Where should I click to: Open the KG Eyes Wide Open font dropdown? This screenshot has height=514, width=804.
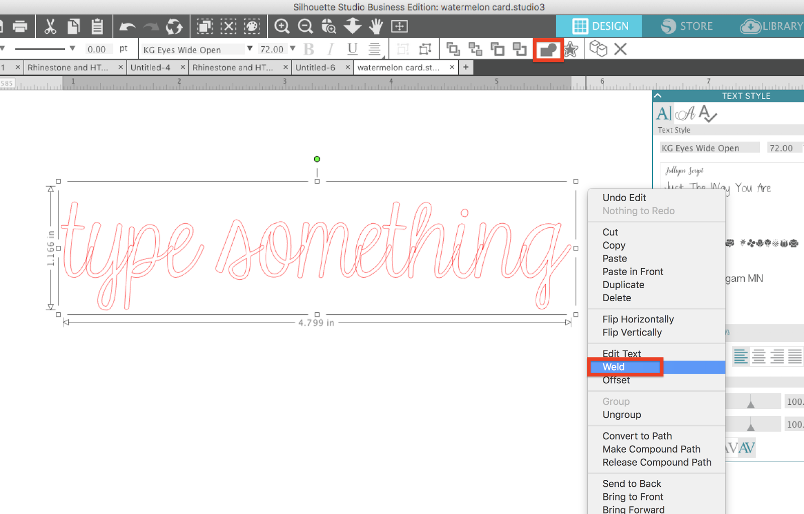coord(250,49)
